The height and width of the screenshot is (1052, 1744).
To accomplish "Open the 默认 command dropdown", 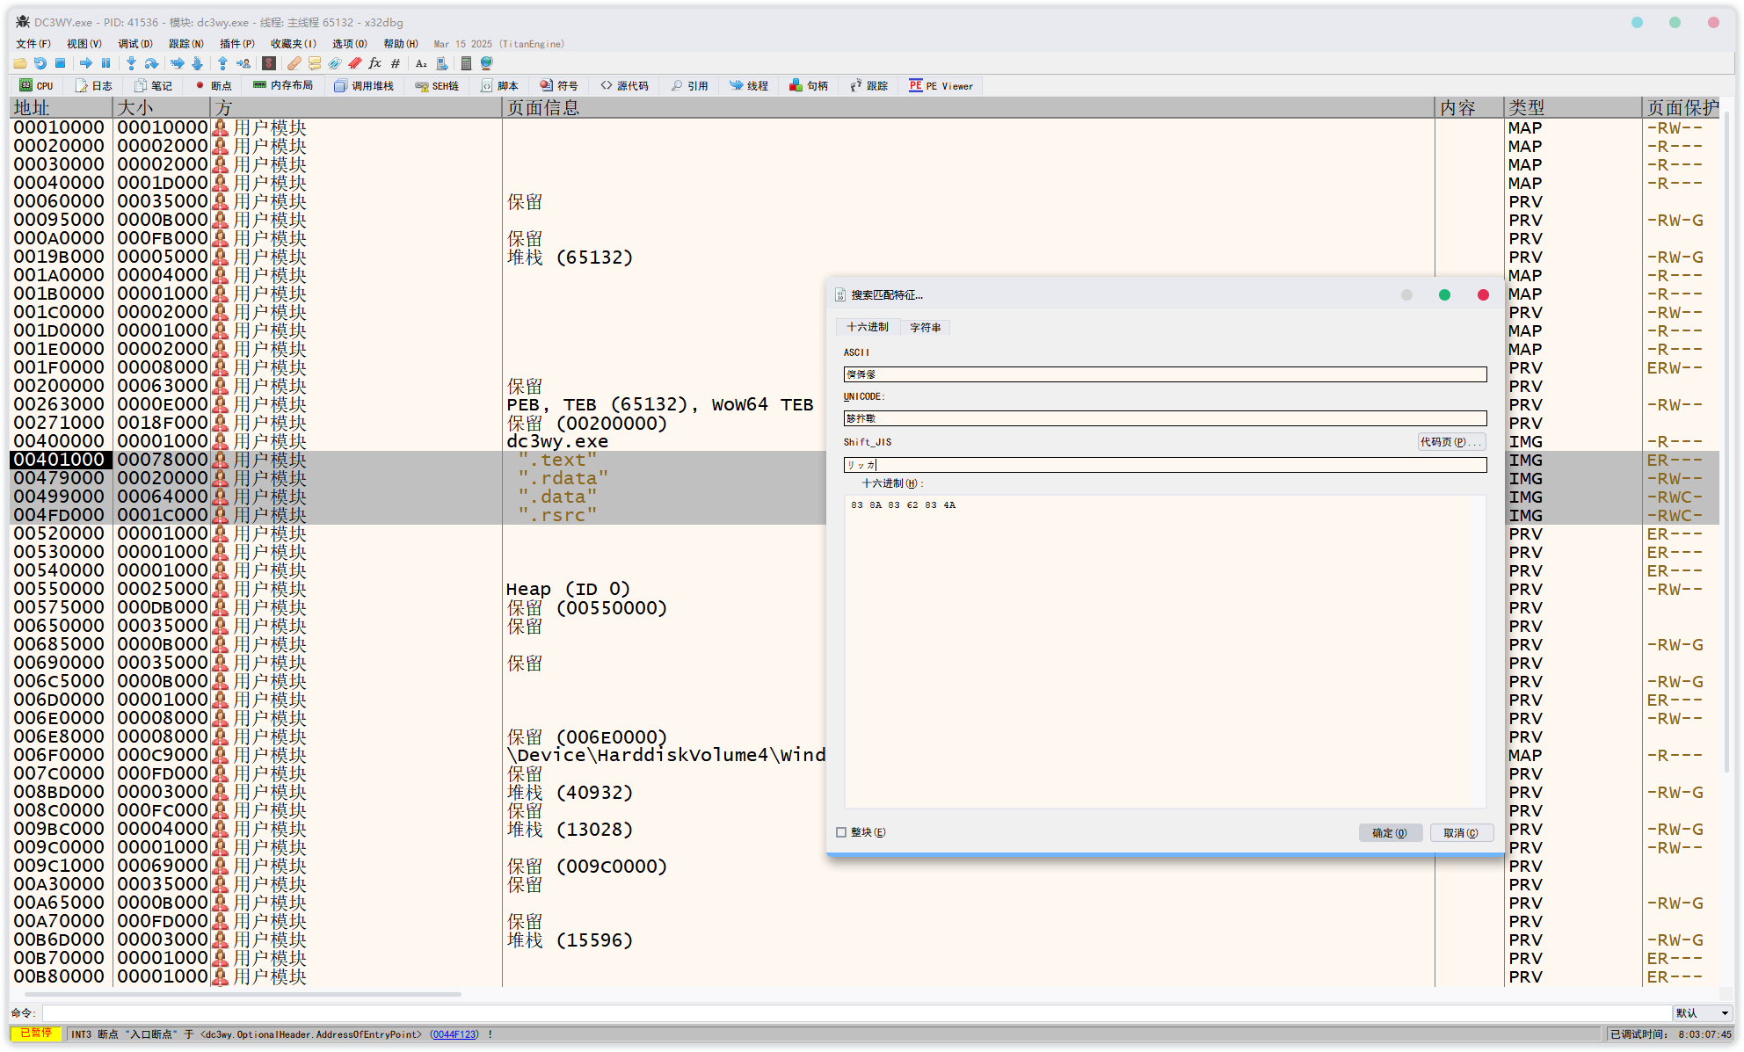I will coord(1702,1013).
